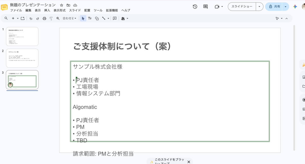305x164 pixels.
Task: Open the 編集 menu
Action: pyautogui.click(x=28, y=10)
